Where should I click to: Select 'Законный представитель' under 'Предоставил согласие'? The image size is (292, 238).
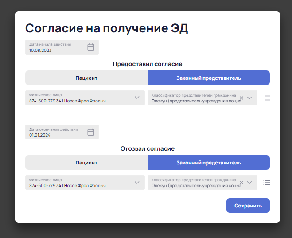(x=209, y=78)
